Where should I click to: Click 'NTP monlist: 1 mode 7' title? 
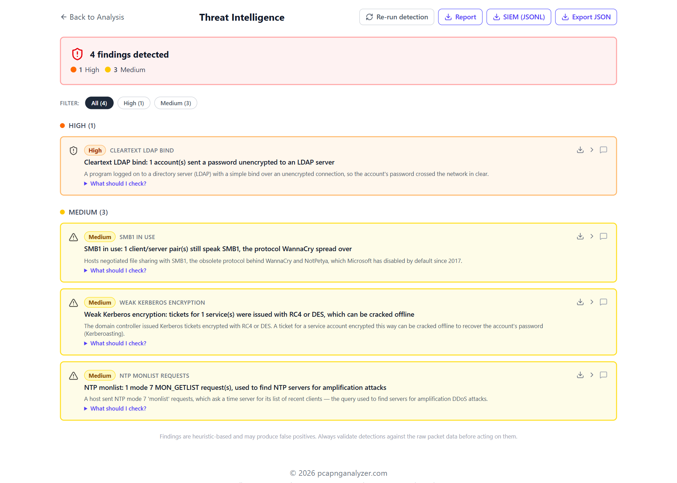pyautogui.click(x=235, y=387)
